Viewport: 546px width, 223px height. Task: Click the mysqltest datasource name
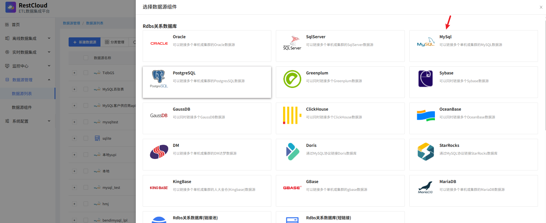tap(110, 122)
